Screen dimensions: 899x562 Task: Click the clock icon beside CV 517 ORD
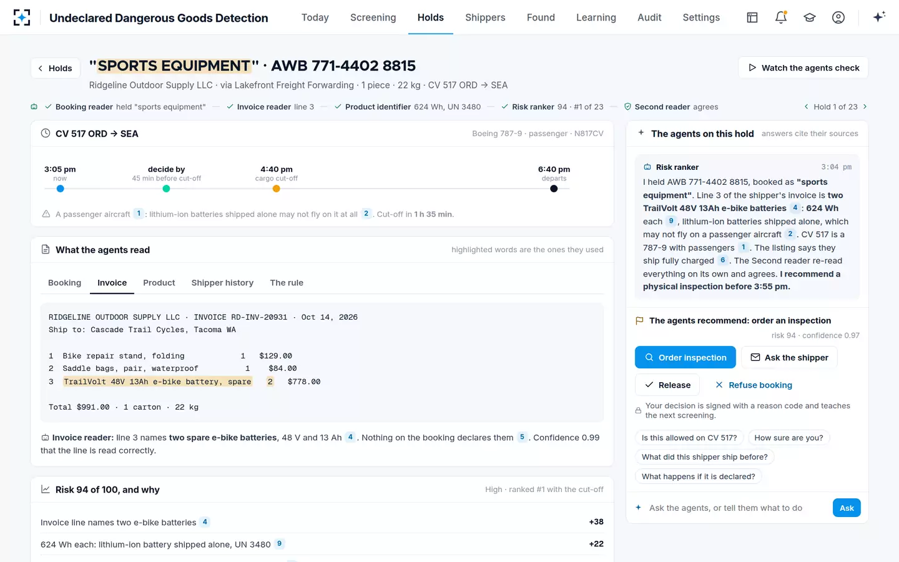46,133
